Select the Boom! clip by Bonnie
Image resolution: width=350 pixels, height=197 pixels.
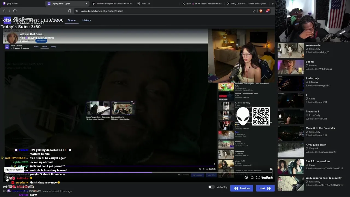pos(291,67)
